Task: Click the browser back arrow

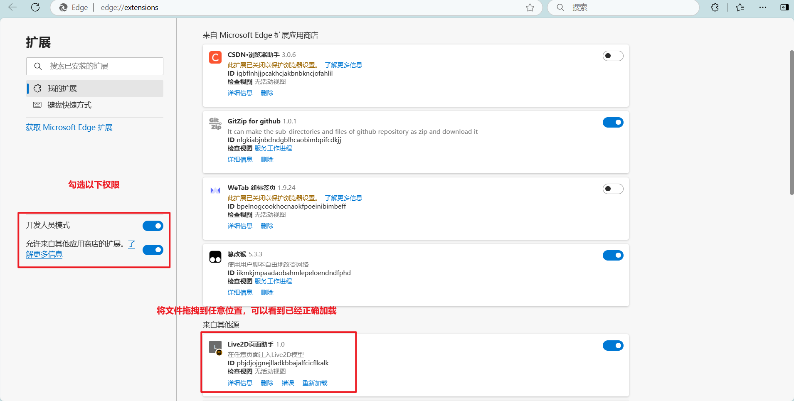Action: [12, 7]
